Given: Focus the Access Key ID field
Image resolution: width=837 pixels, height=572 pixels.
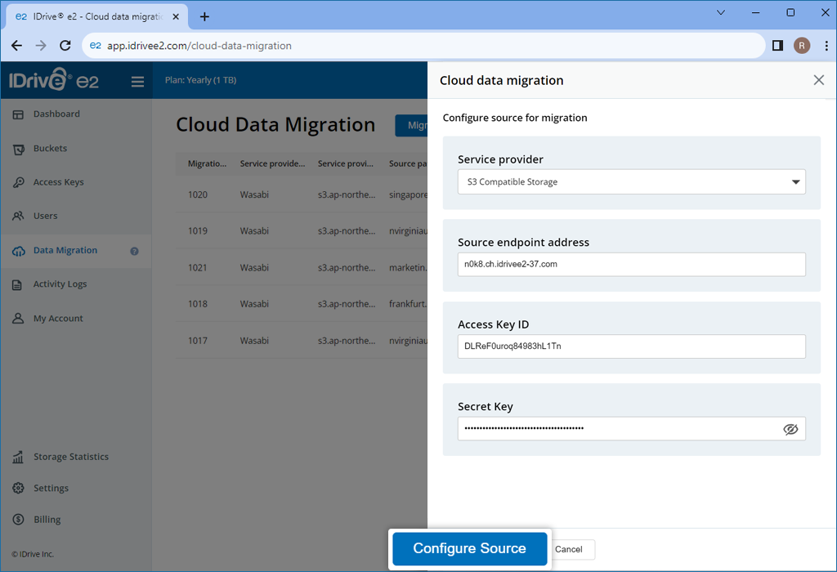Looking at the screenshot, I should pyautogui.click(x=632, y=346).
